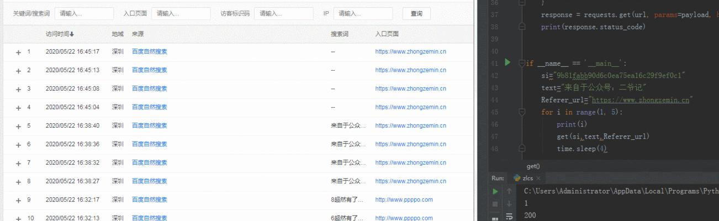Focus the IP input field
Screen dimensions: 719x221
pos(363,14)
